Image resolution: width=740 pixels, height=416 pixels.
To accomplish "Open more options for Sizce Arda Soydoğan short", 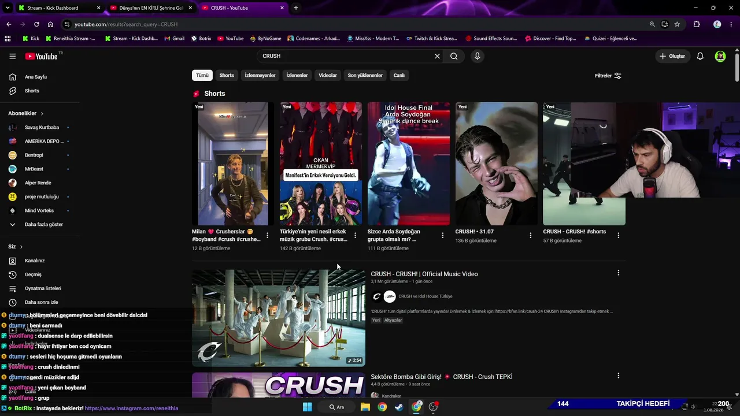I will [x=443, y=235].
